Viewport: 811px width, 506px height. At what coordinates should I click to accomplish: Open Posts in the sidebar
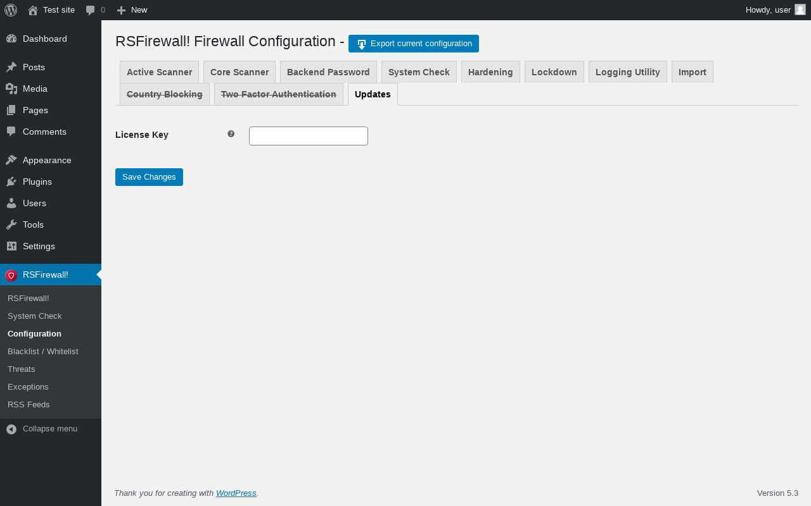[51, 67]
